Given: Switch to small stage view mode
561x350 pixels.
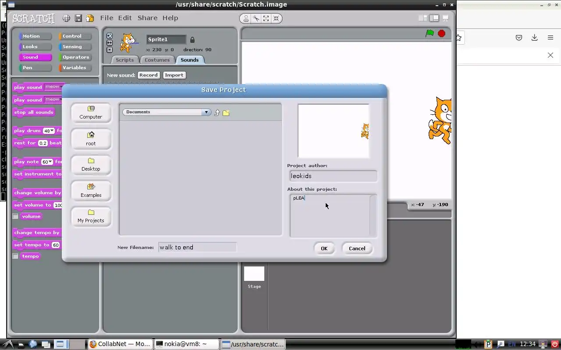Looking at the screenshot, I should pyautogui.click(x=423, y=18).
